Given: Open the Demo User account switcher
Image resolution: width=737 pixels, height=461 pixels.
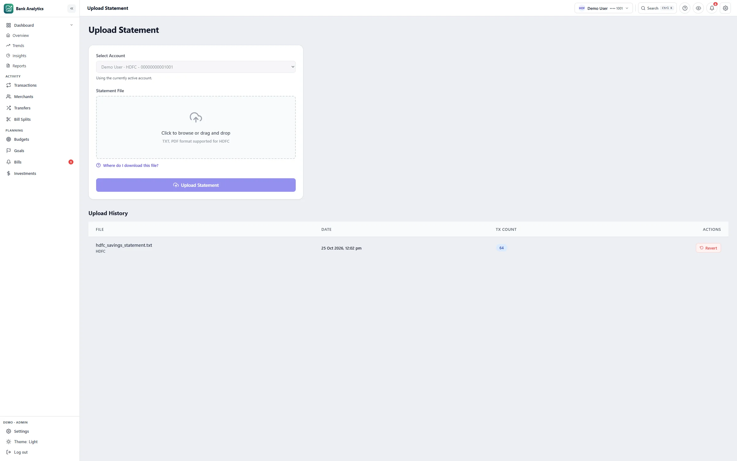Looking at the screenshot, I should pos(603,8).
